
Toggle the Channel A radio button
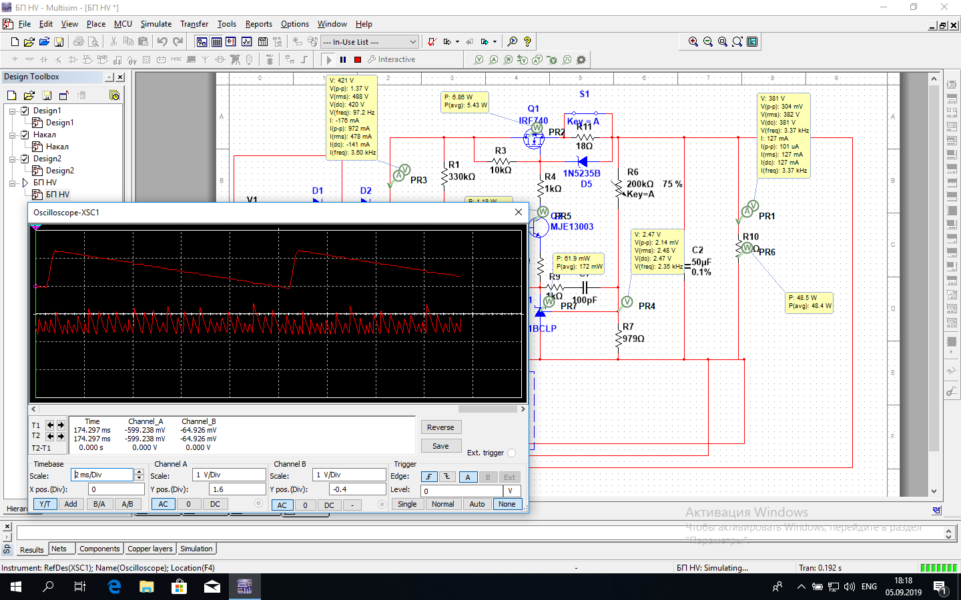coord(258,504)
